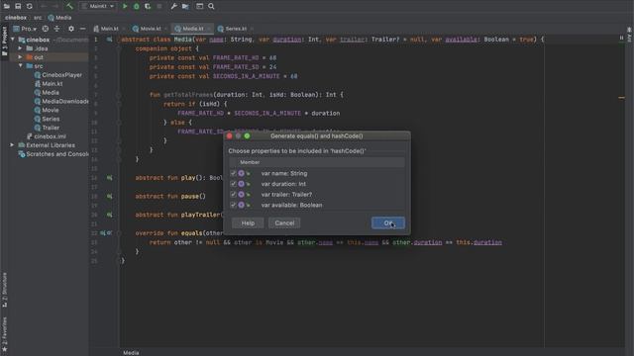Confirm dialog with OK button
Viewport: 634px width, 356px height.
tap(387, 222)
